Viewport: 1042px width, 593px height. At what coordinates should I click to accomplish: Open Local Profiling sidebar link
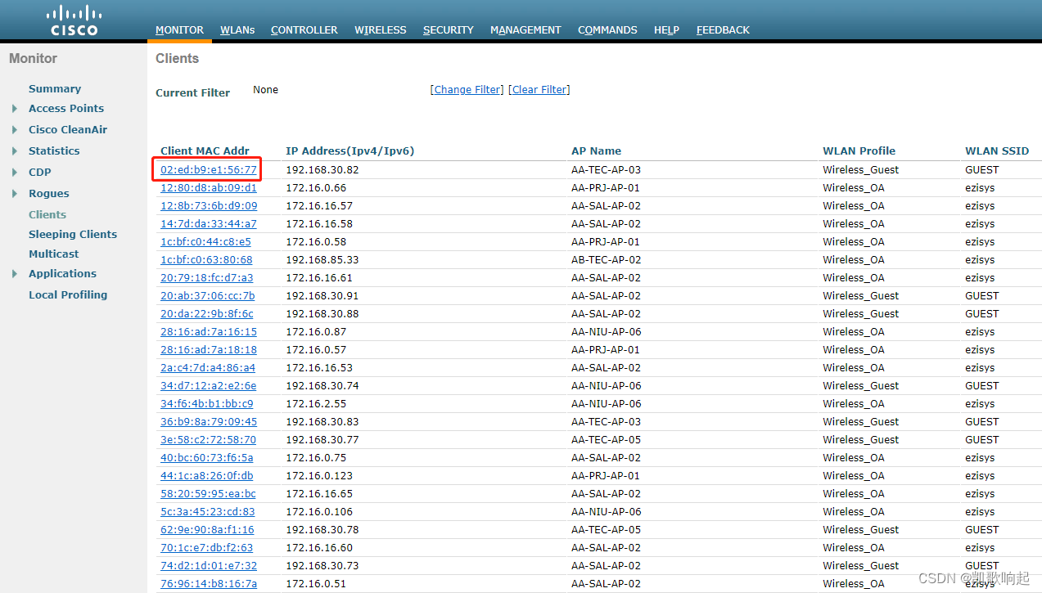pos(68,294)
